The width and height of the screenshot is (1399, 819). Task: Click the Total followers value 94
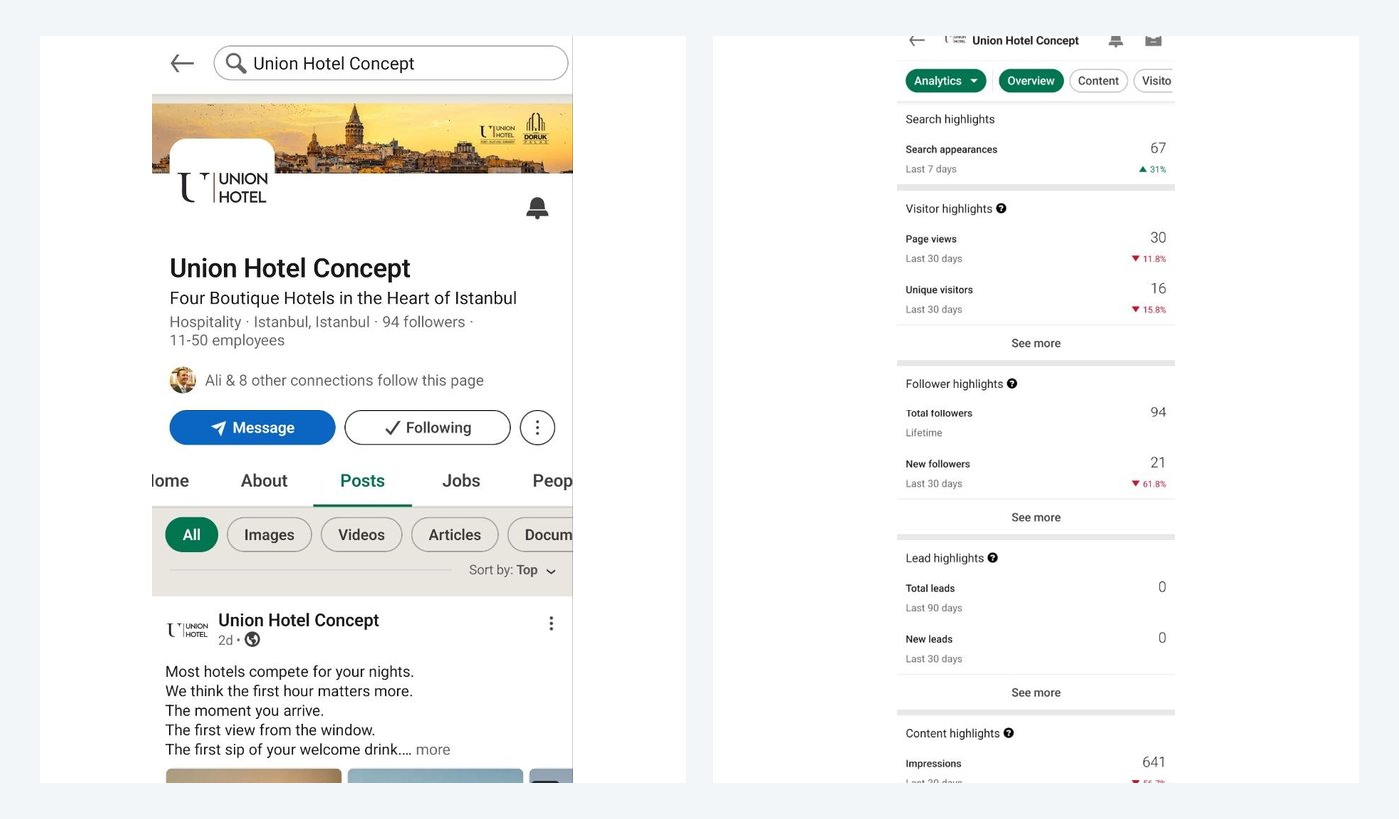tap(1158, 412)
